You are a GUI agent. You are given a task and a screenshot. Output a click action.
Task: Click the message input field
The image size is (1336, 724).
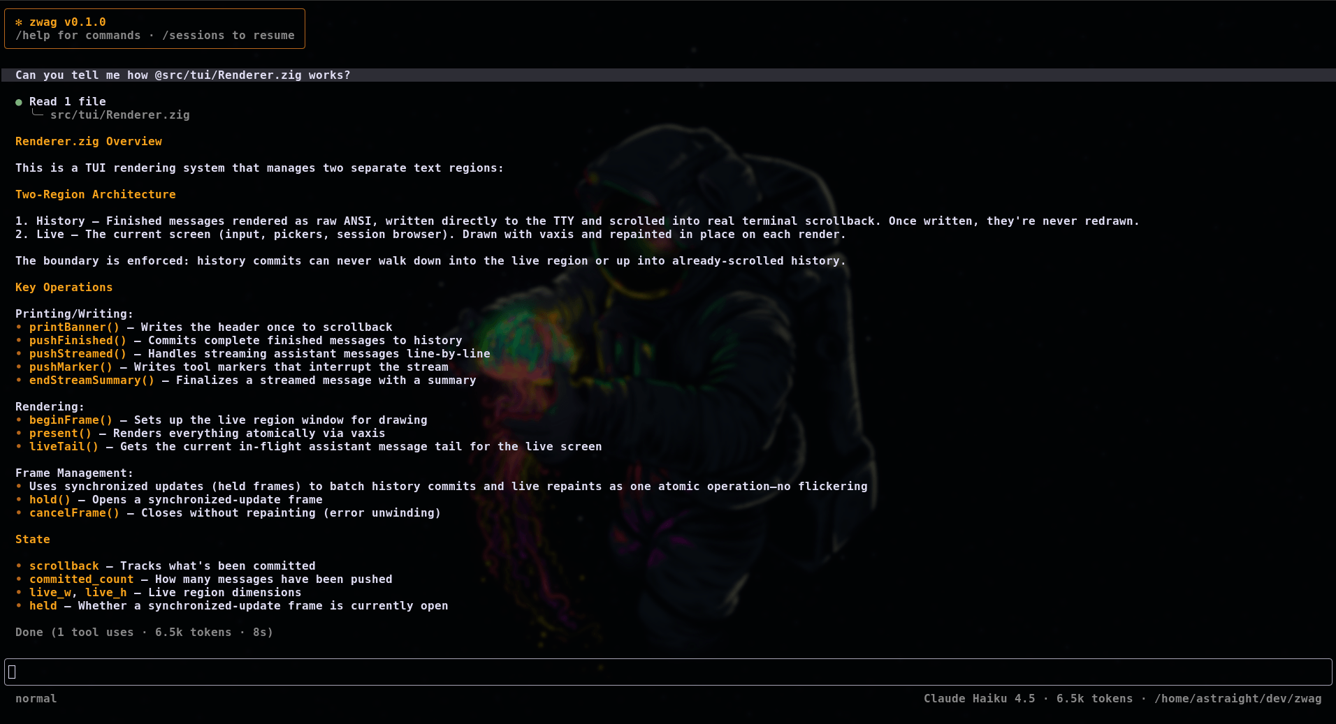[668, 672]
